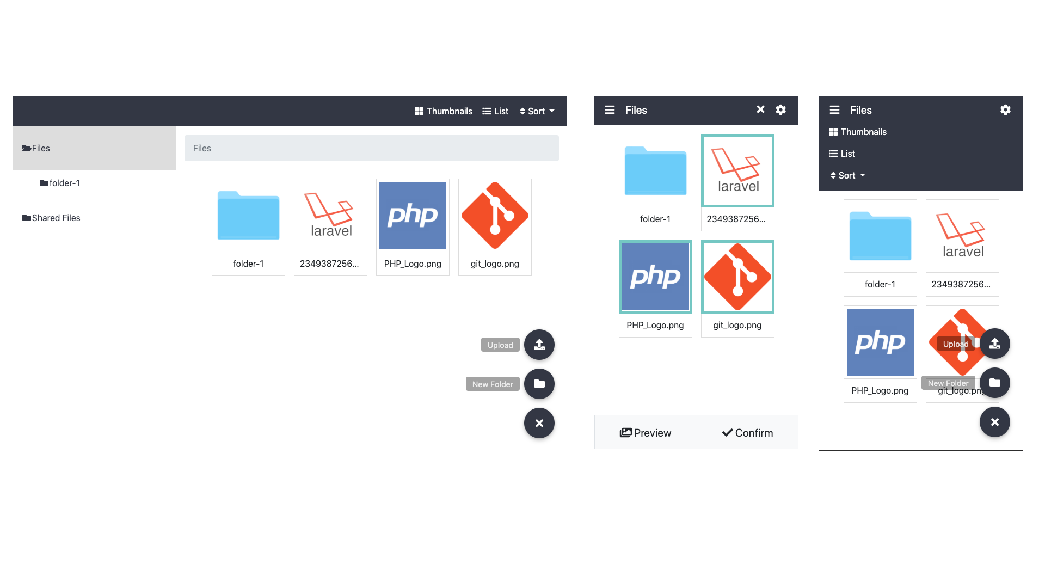Viewport: 1045px width, 588px height.
Task: Switch to List view
Action: point(495,111)
